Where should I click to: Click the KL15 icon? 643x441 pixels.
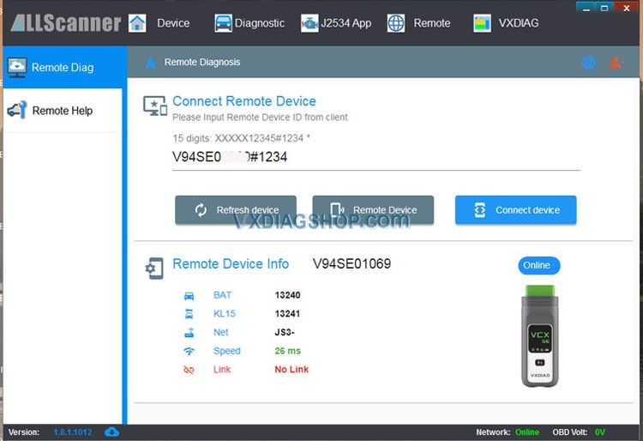click(189, 314)
